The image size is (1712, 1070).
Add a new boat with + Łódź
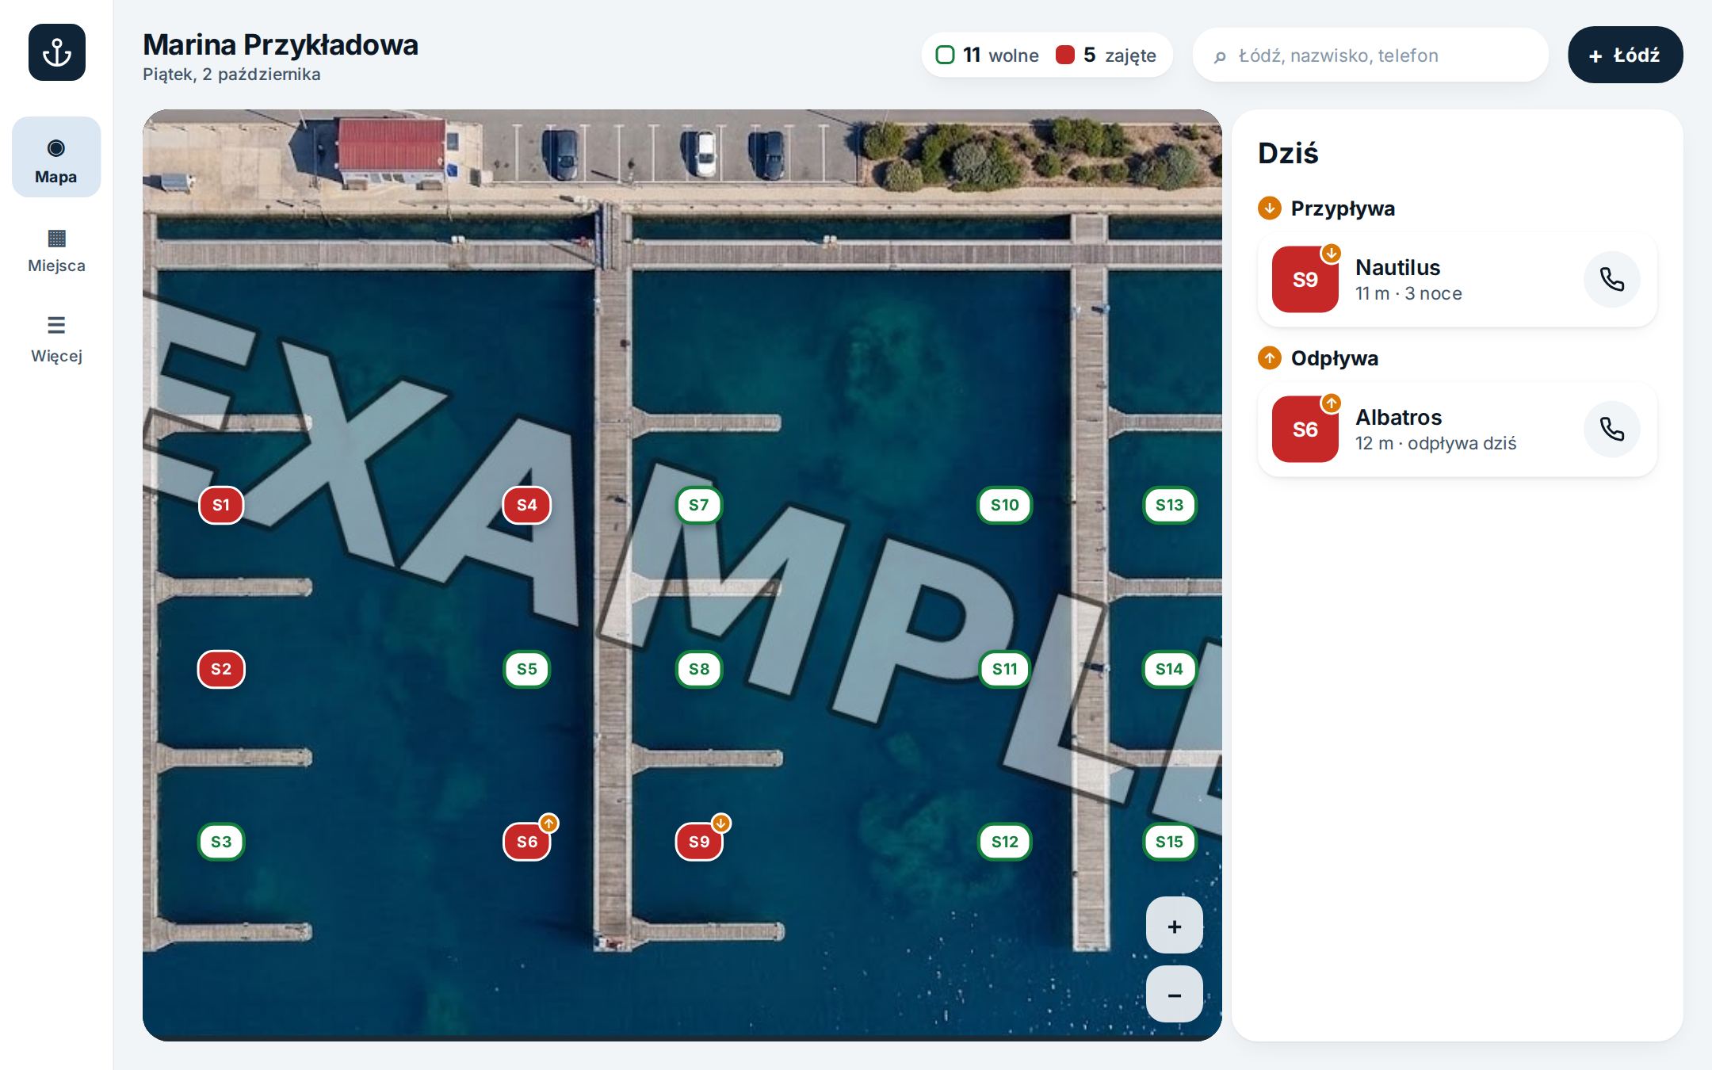pyautogui.click(x=1625, y=55)
